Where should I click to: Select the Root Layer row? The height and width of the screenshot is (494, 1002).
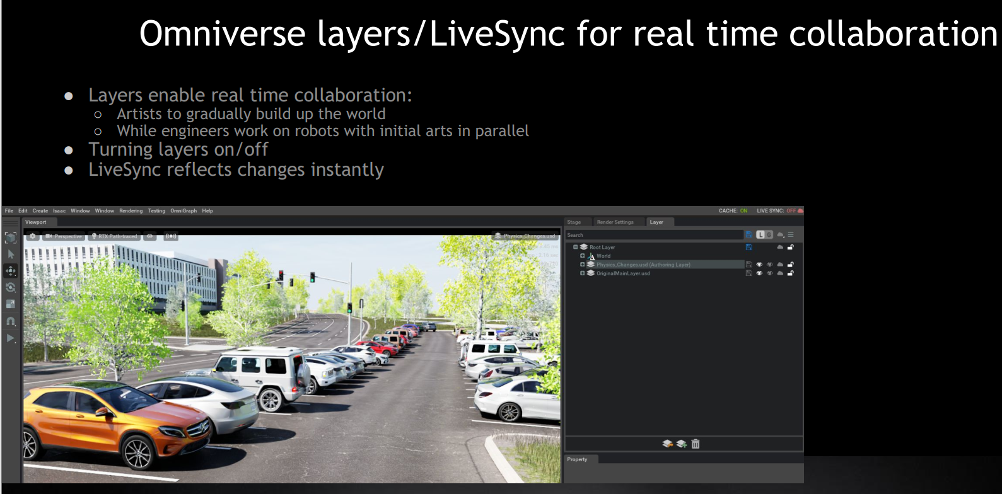click(x=655, y=247)
